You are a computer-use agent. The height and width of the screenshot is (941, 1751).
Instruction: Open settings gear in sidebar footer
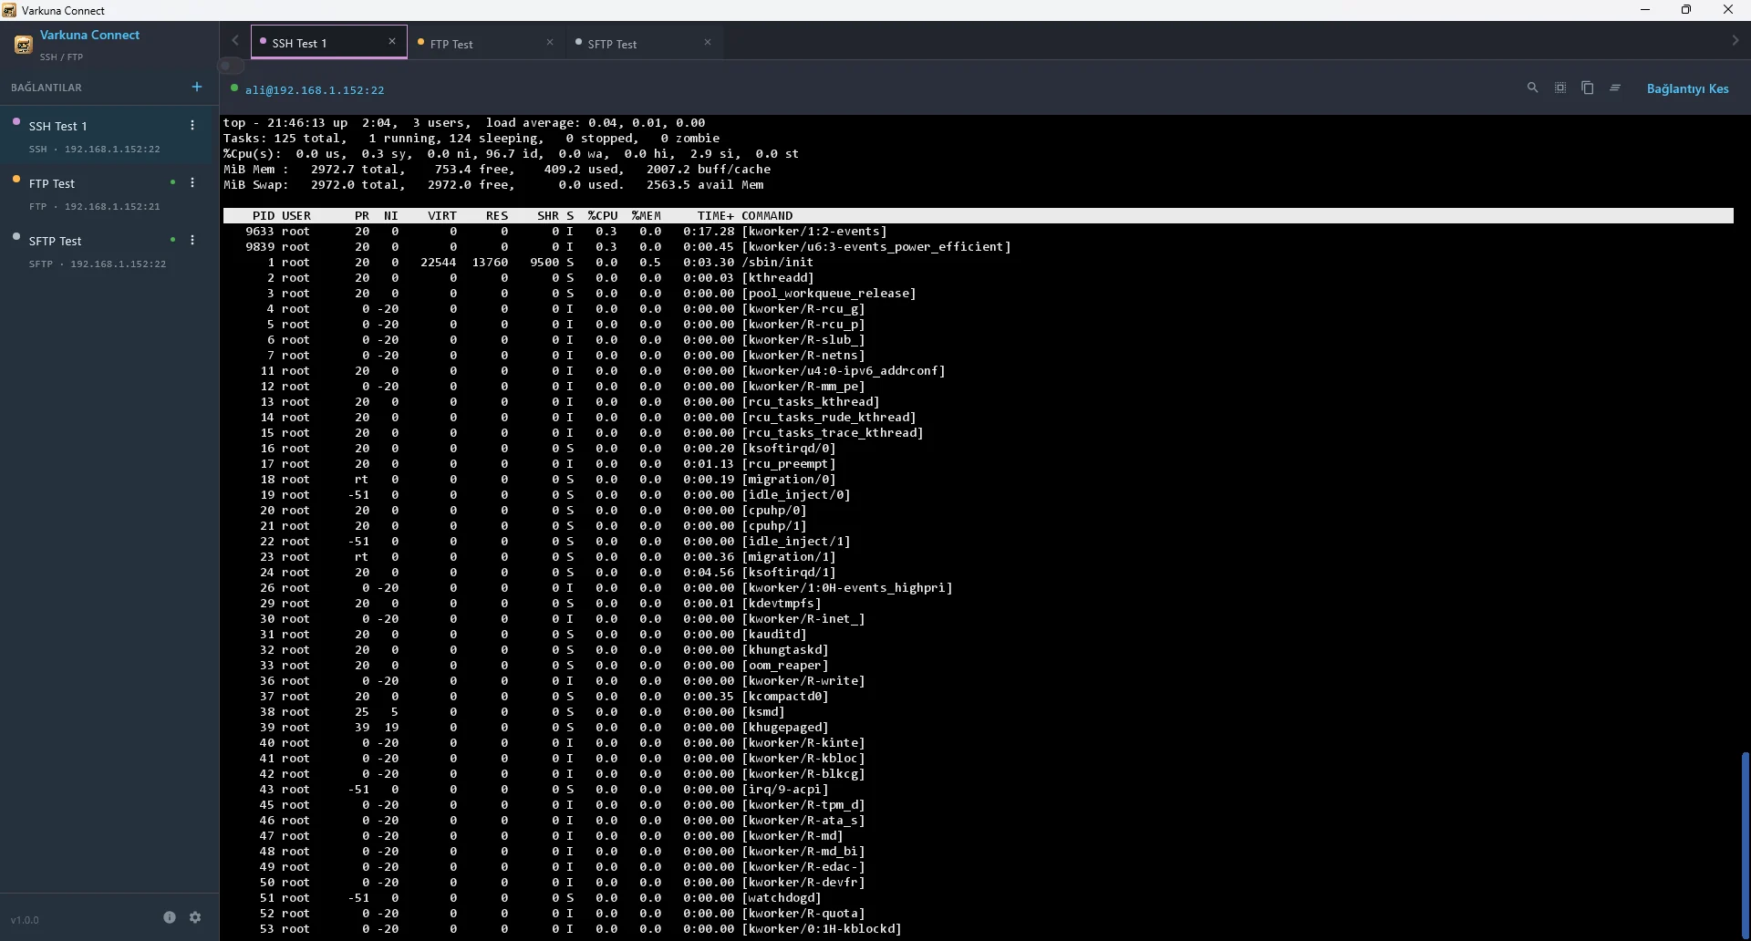[x=195, y=917]
